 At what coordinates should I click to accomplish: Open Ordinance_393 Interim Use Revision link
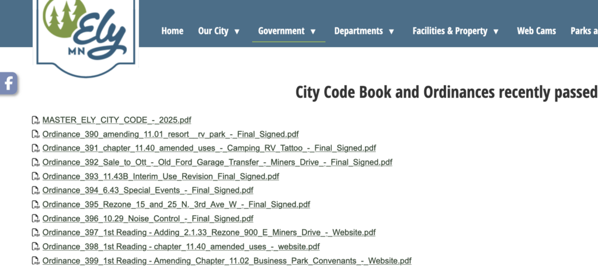pos(161,176)
